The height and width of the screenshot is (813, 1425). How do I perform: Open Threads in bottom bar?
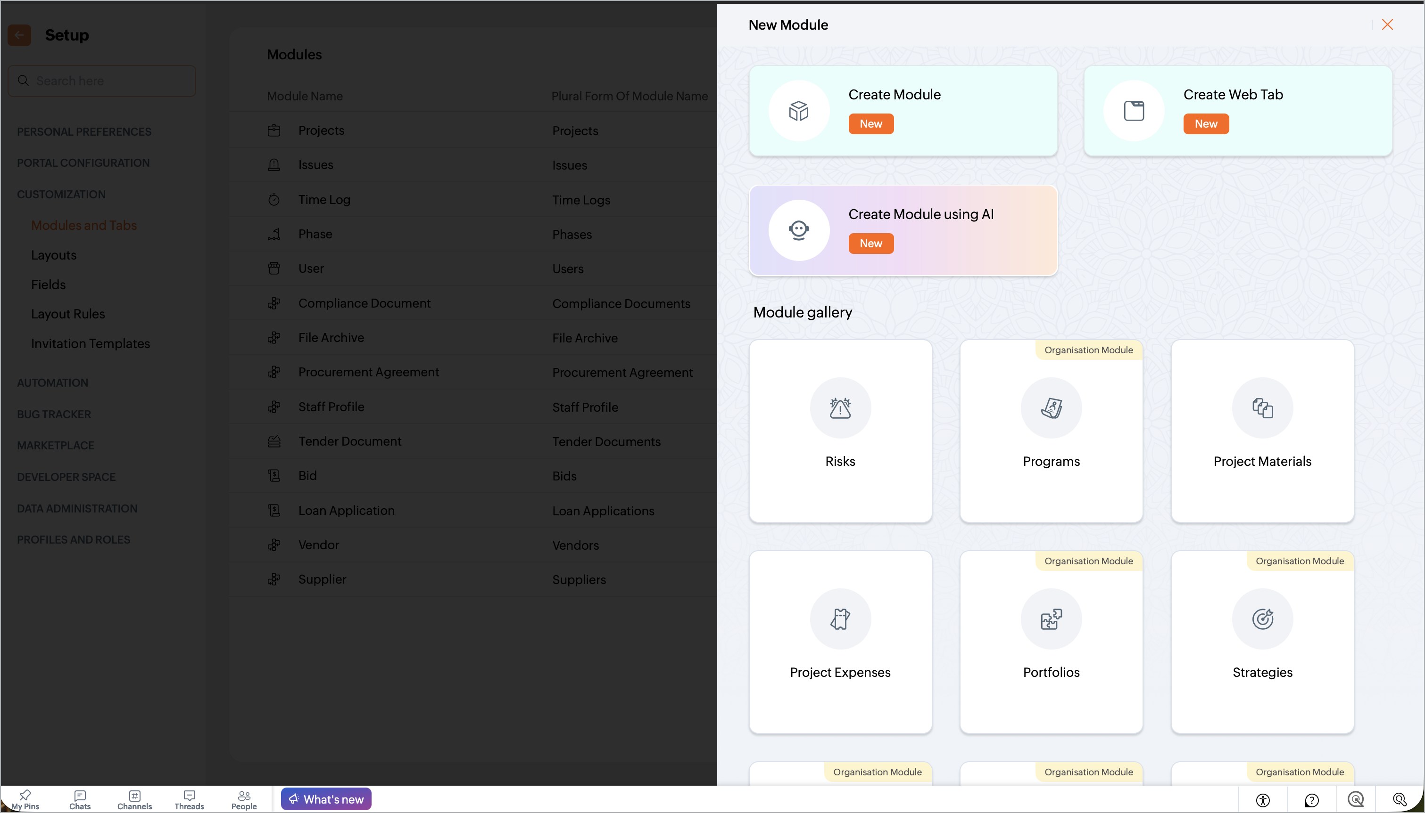click(x=190, y=800)
